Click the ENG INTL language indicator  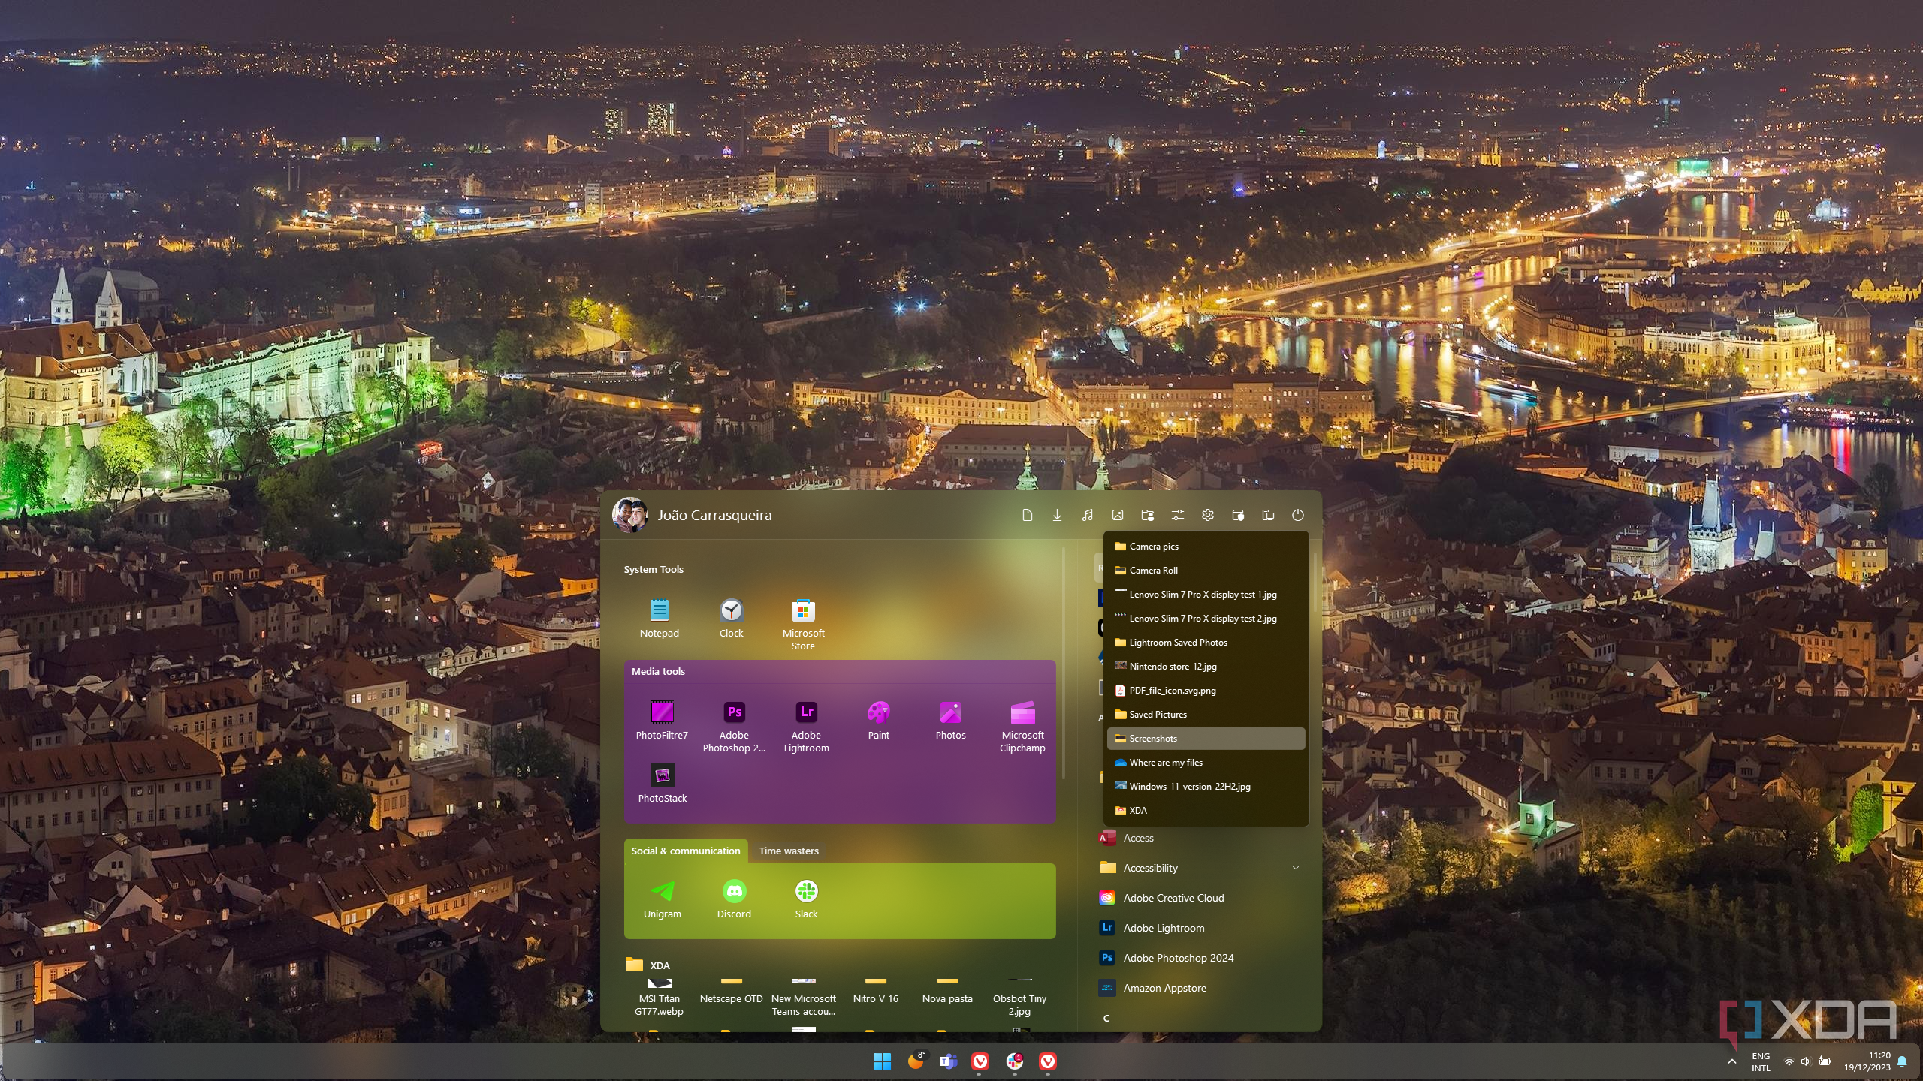[x=1761, y=1061]
